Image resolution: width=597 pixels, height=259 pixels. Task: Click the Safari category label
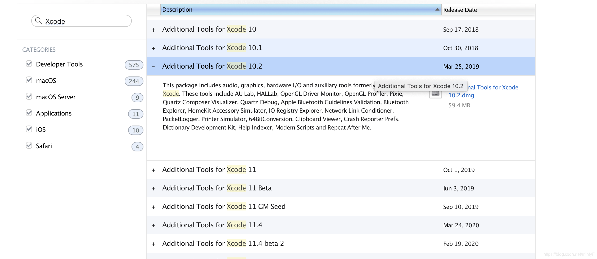pos(44,146)
